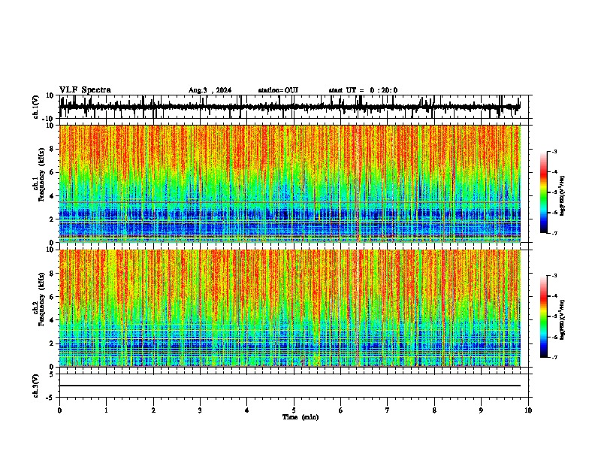
Task: Click the date label "Aug.3 , 2024"
Action: click(210, 90)
